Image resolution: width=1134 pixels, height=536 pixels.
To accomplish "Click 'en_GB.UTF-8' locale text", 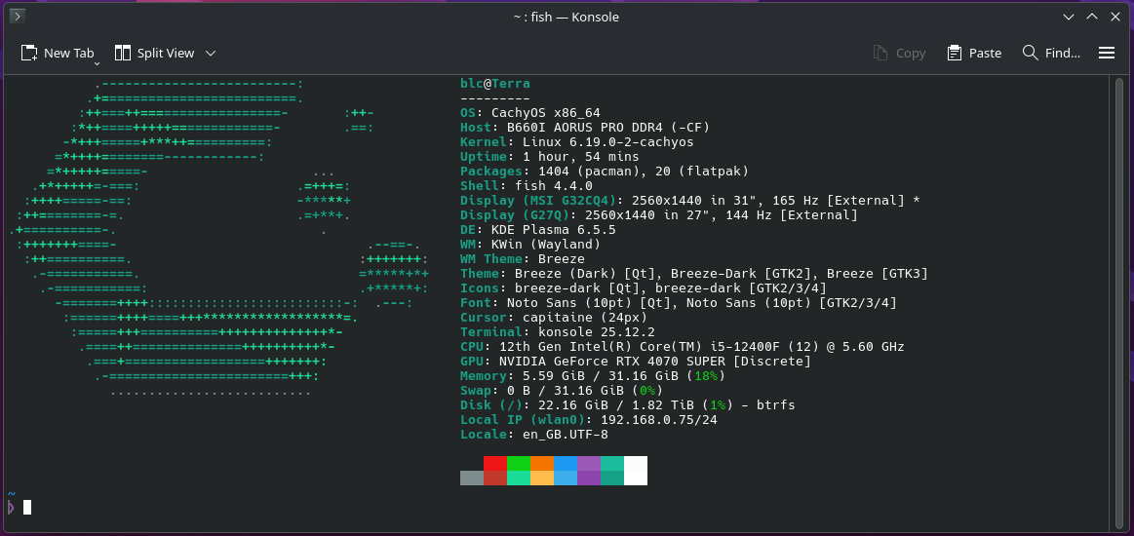I will click(x=566, y=434).
